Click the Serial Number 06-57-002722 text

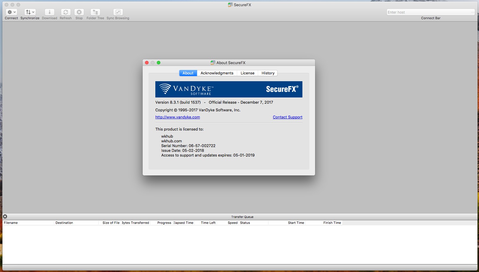click(188, 146)
